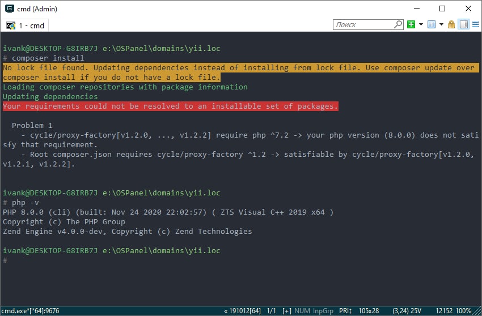Click the '[+]' new console status button
This screenshot has width=482, height=316.
click(x=287, y=311)
